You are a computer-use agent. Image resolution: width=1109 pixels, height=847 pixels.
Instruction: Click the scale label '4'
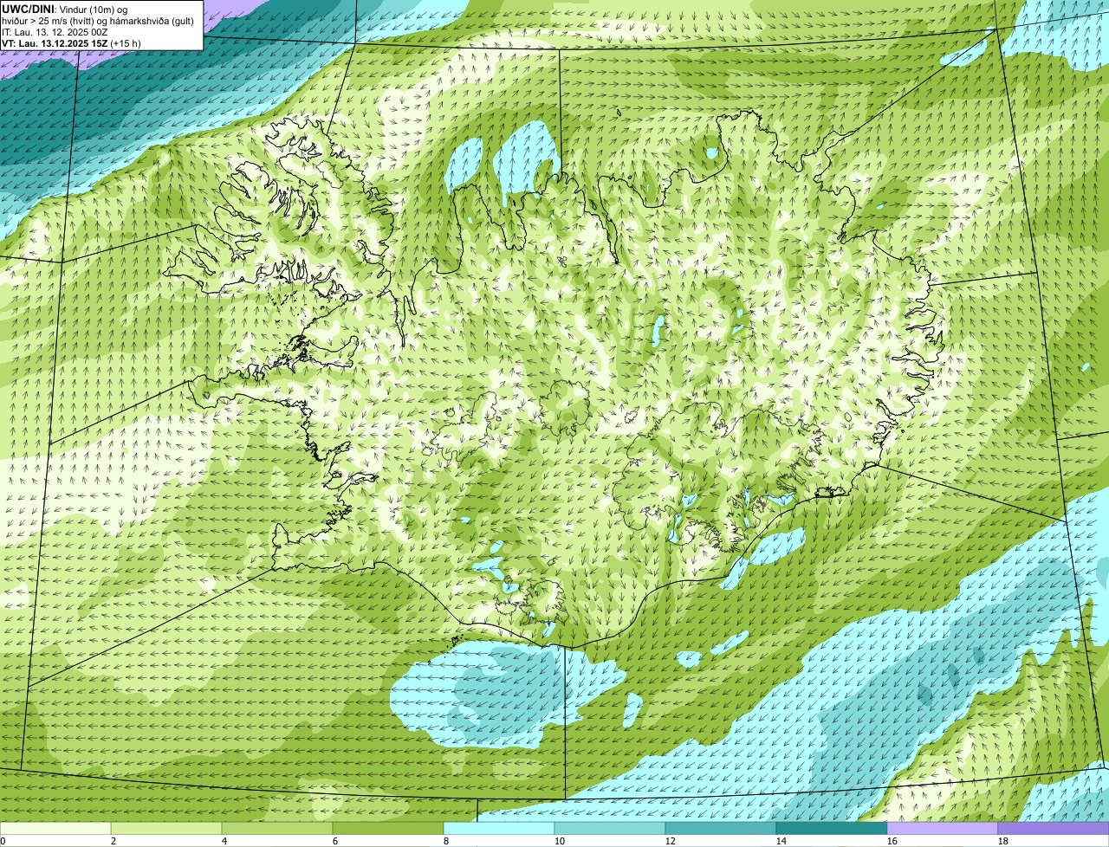[x=224, y=841]
